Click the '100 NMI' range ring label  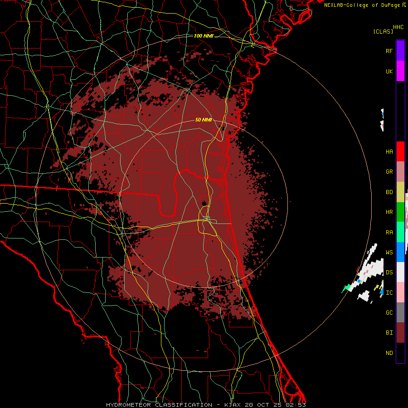coord(204,36)
